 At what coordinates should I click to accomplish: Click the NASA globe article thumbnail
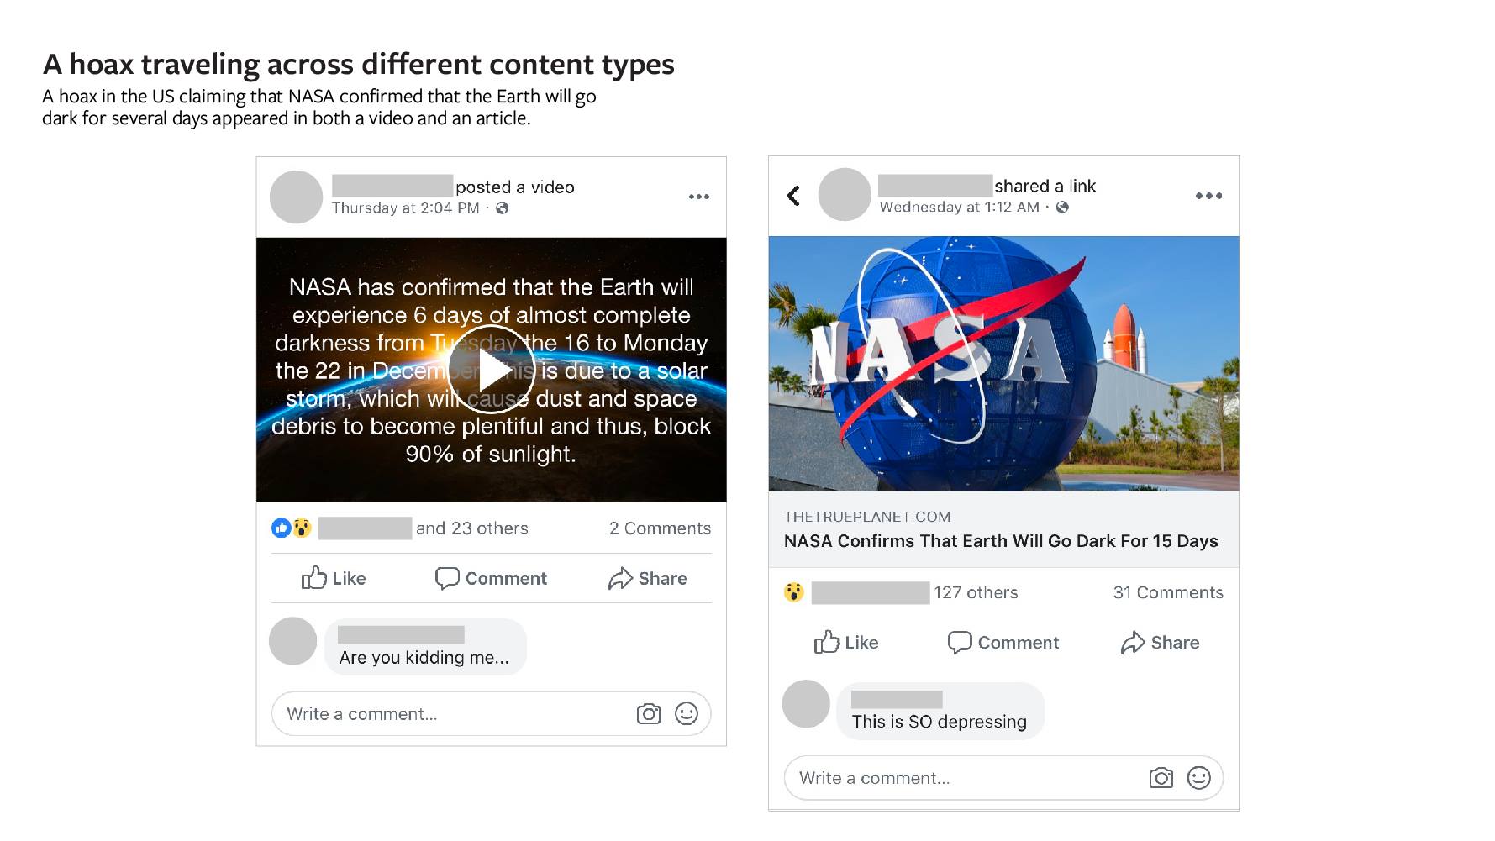[x=1003, y=364]
